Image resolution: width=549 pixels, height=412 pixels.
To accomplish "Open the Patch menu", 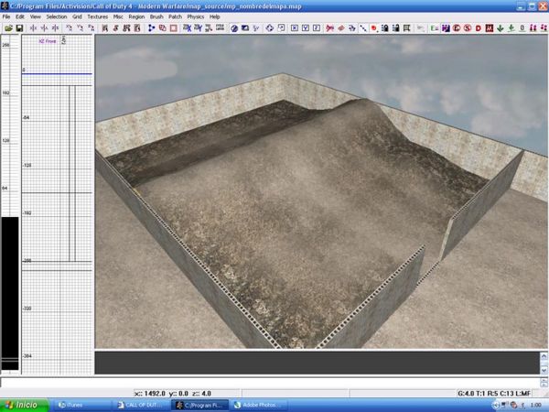I will pos(175,16).
